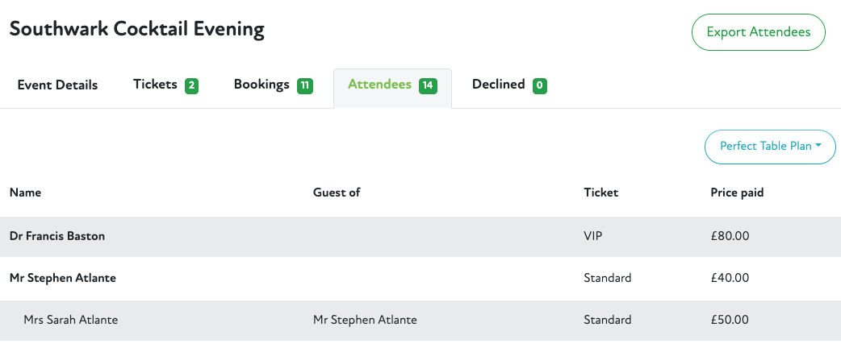The height and width of the screenshot is (348, 841).
Task: View the Declined tab
Action: coord(498,85)
